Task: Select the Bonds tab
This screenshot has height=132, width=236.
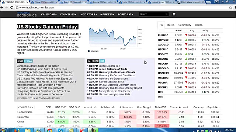Action: 199,25
